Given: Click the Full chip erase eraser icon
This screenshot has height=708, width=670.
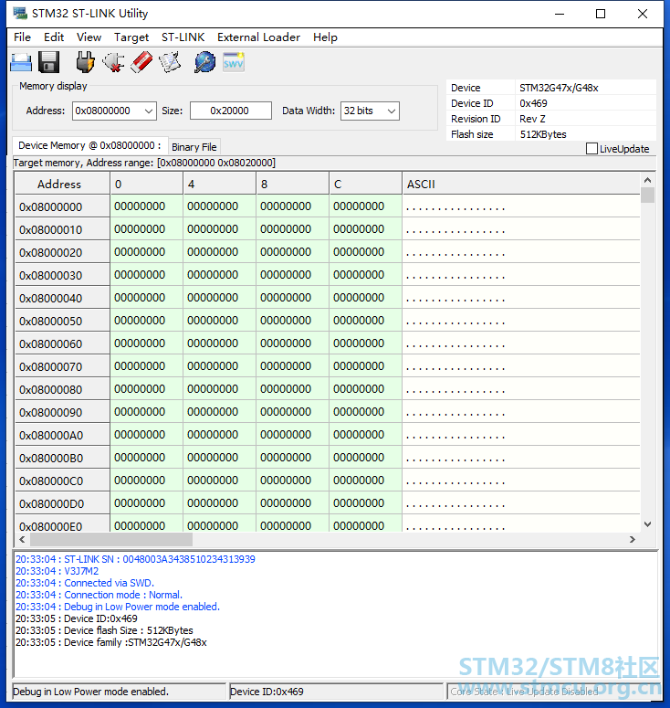Looking at the screenshot, I should (x=141, y=62).
